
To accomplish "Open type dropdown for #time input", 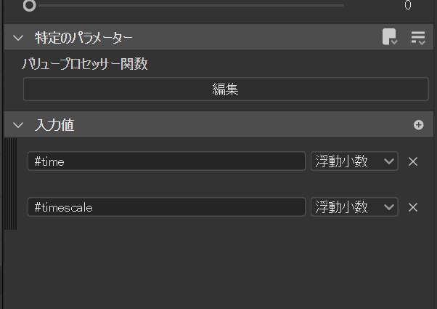I will coord(354,161).
